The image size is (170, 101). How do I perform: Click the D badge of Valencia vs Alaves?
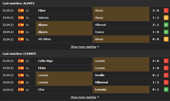(x=166, y=18)
